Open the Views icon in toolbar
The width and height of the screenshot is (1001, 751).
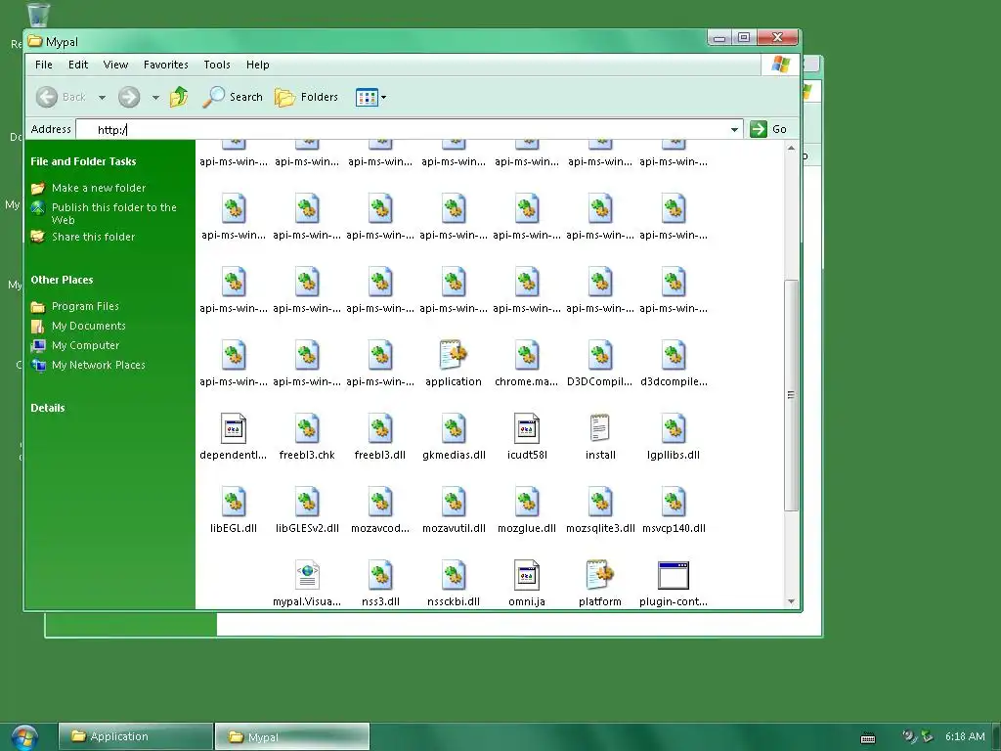click(x=367, y=98)
